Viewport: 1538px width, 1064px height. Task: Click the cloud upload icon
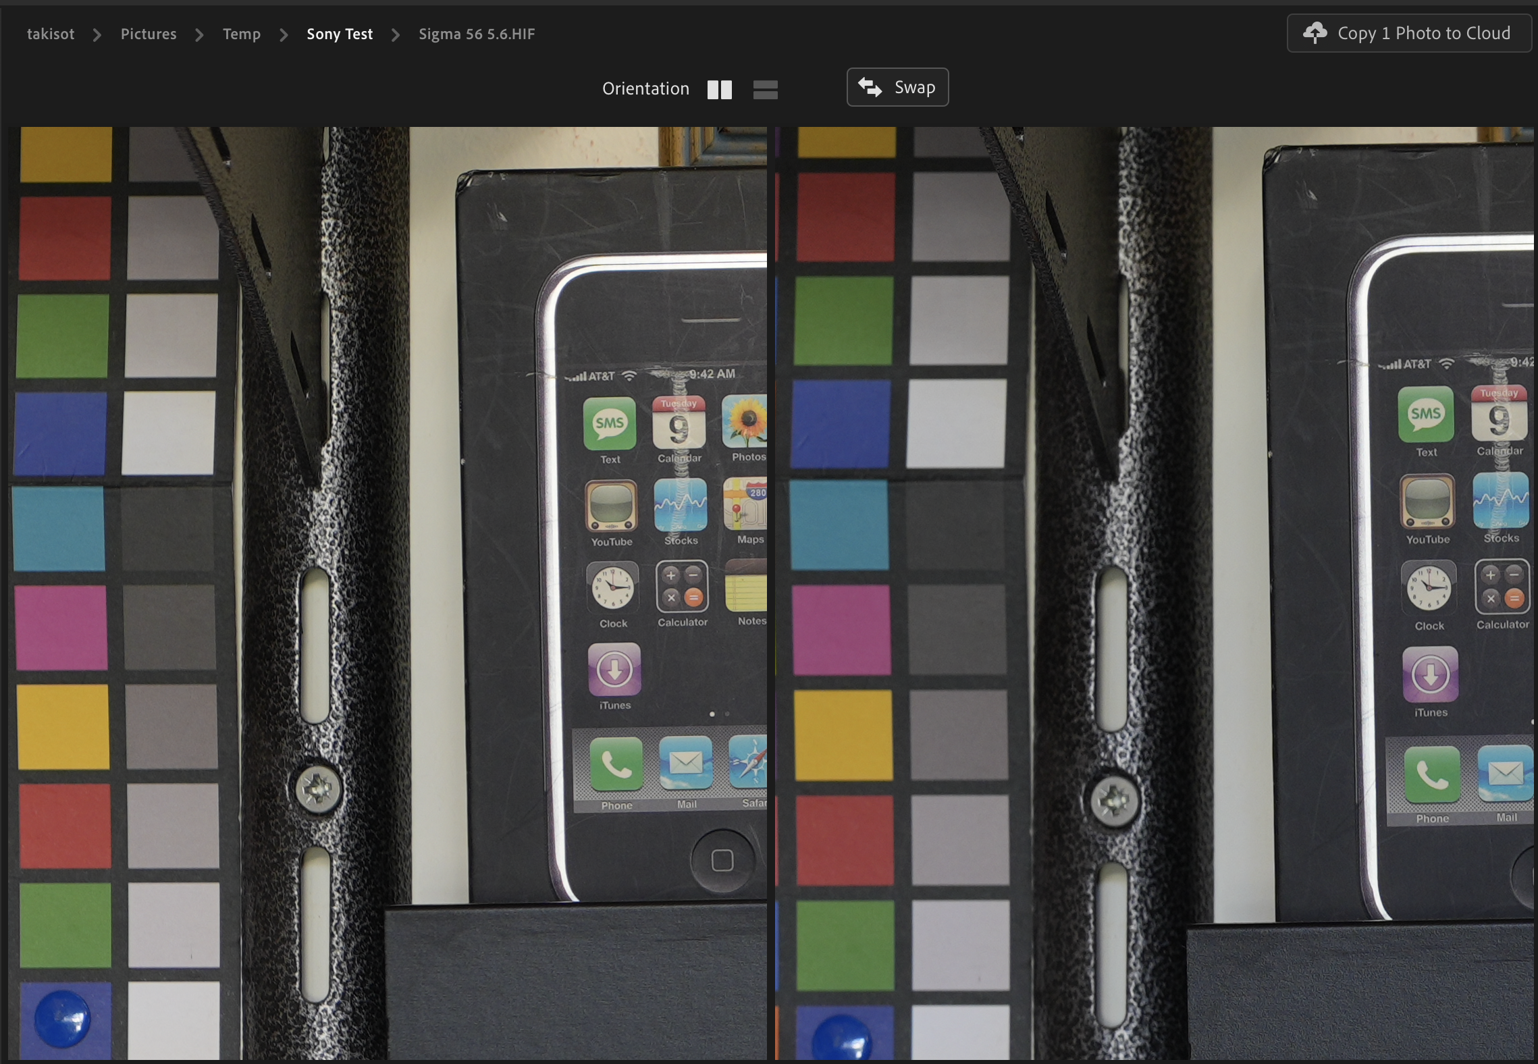point(1315,33)
